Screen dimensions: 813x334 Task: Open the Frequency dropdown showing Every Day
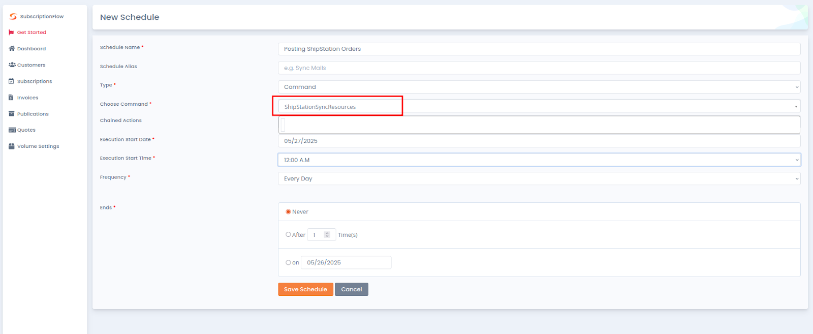point(539,178)
